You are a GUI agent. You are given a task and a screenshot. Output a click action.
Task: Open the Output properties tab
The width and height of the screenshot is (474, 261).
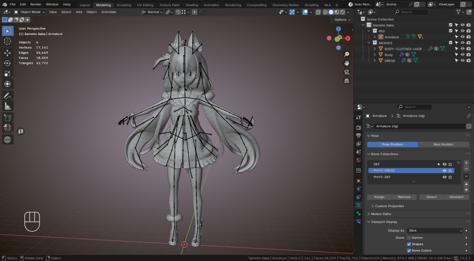(x=359, y=136)
